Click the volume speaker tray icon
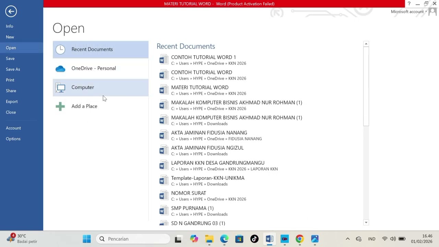439x247 pixels. (x=393, y=239)
